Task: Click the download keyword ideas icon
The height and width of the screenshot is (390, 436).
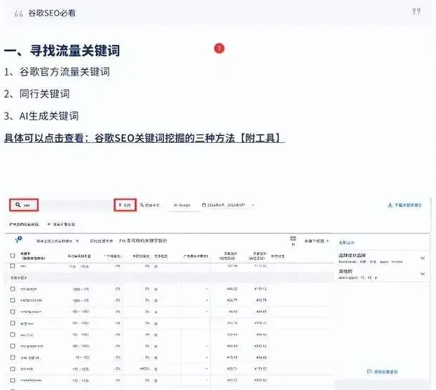Action: 389,205
